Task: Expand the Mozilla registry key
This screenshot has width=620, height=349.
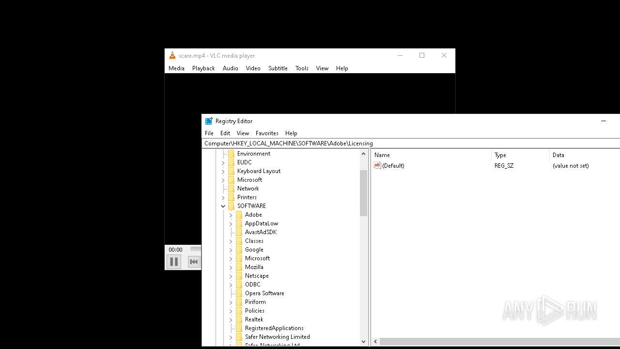Action: (x=231, y=267)
